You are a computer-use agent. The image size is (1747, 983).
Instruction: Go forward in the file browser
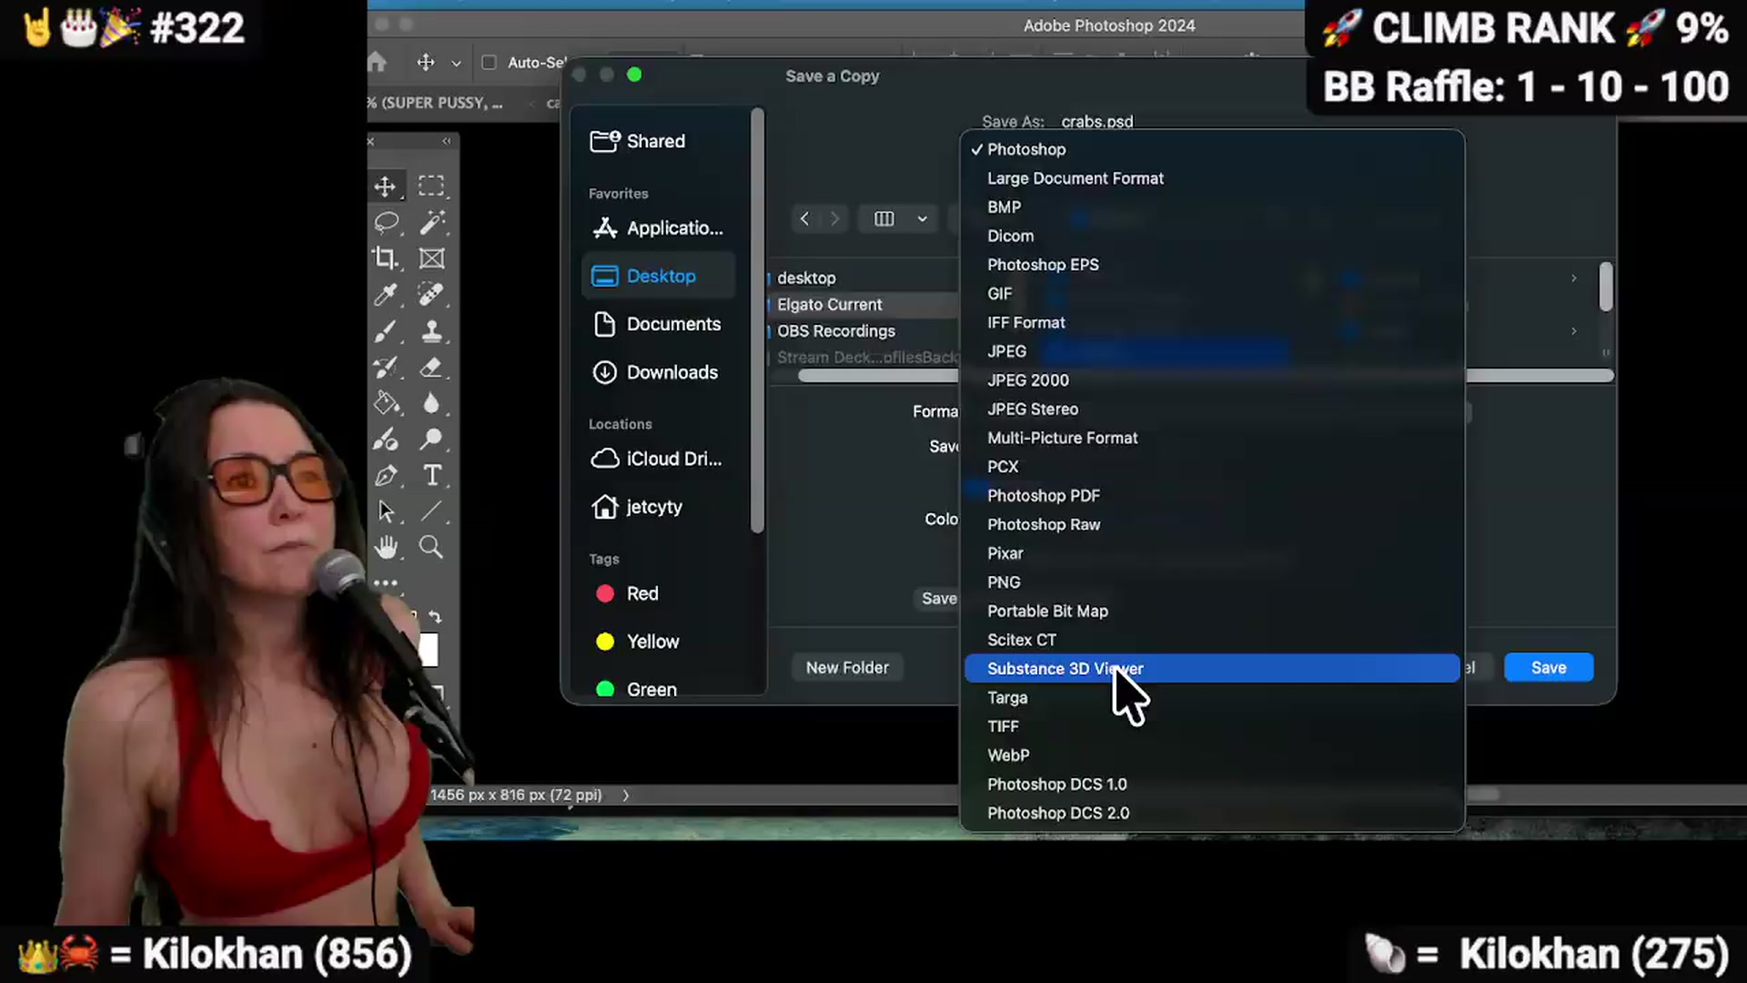point(834,218)
